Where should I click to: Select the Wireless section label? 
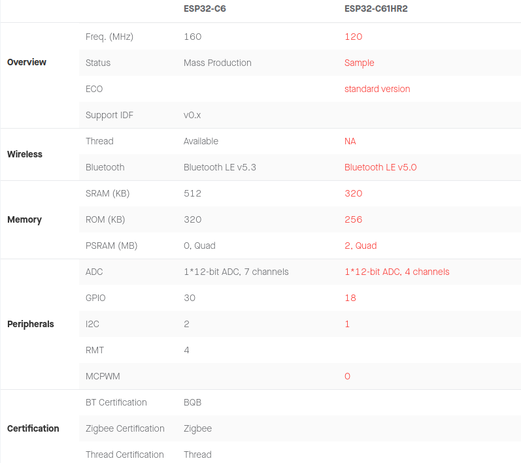[25, 154]
